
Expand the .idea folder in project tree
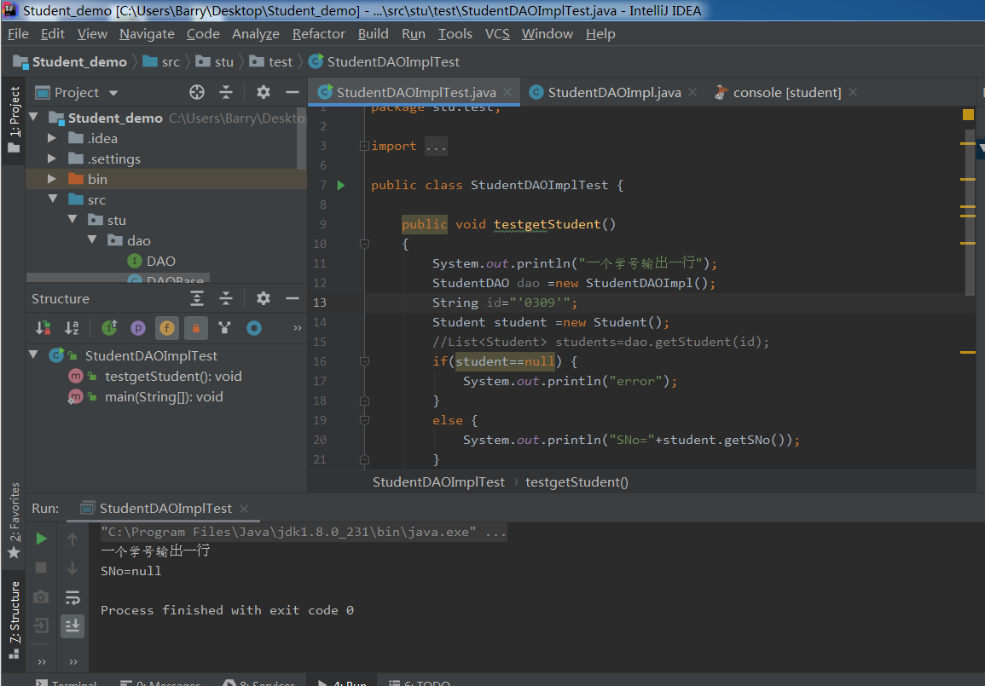(52, 138)
